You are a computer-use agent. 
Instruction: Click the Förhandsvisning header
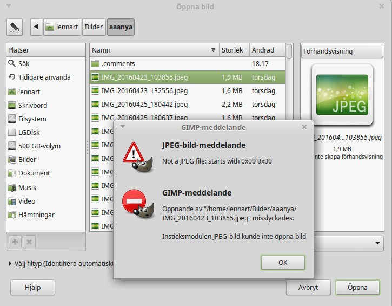click(342, 51)
